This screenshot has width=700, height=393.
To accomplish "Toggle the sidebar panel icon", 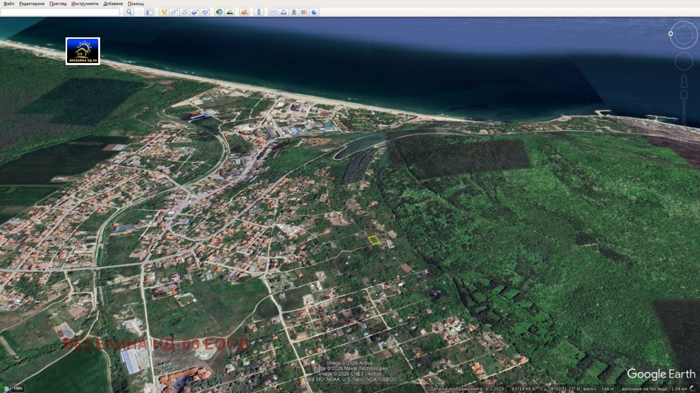I will [x=149, y=12].
